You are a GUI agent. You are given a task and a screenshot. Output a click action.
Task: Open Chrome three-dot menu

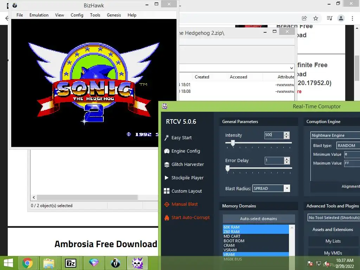click(x=352, y=18)
